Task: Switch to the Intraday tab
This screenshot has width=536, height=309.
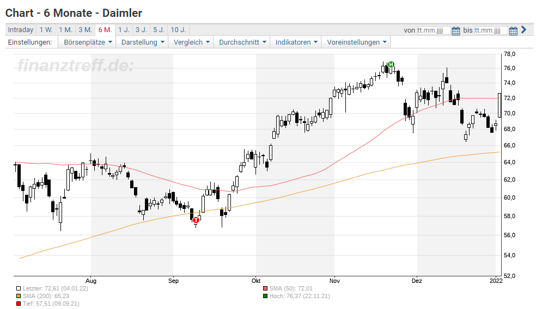Action: 21,30
